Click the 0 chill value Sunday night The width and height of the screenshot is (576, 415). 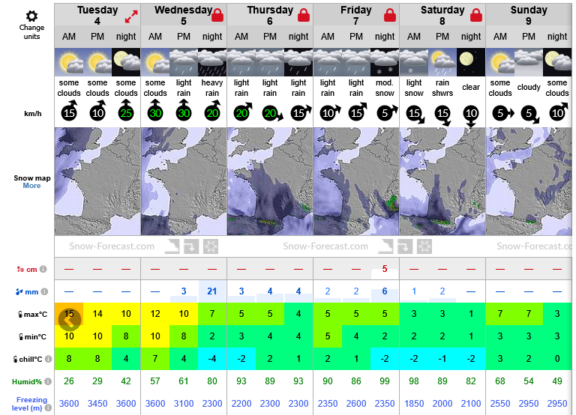557,359
